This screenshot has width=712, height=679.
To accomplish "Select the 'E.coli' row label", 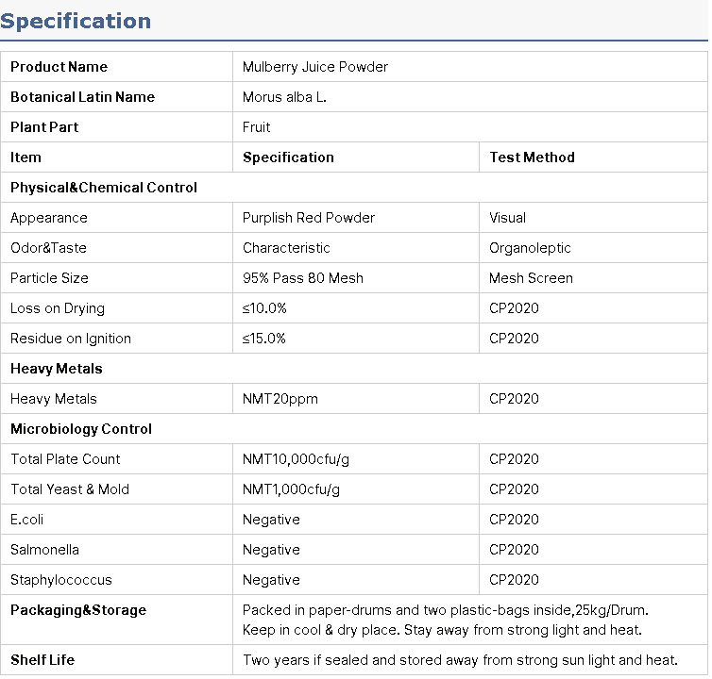I will 26,520.
